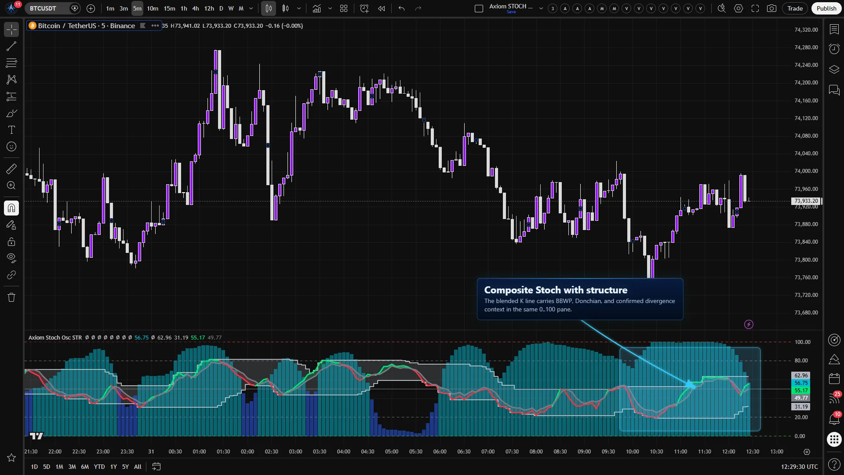Toggle the magnet mode
This screenshot has width=844, height=475.
click(11, 208)
